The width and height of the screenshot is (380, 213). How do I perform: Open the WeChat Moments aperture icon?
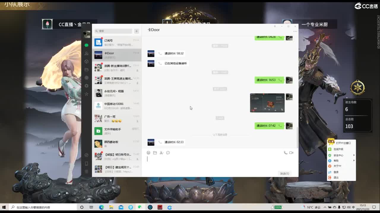[86, 78]
